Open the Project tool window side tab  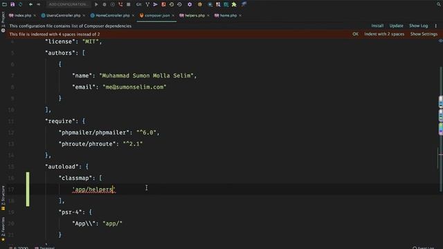[3, 21]
